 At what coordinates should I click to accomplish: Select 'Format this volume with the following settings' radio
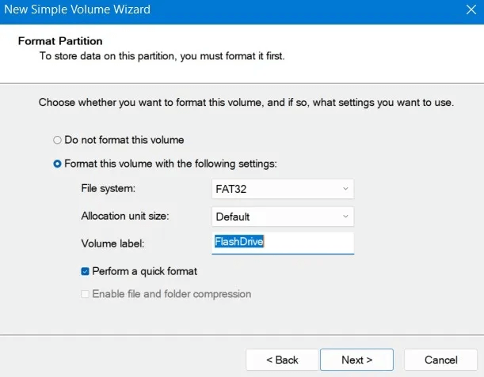point(57,164)
